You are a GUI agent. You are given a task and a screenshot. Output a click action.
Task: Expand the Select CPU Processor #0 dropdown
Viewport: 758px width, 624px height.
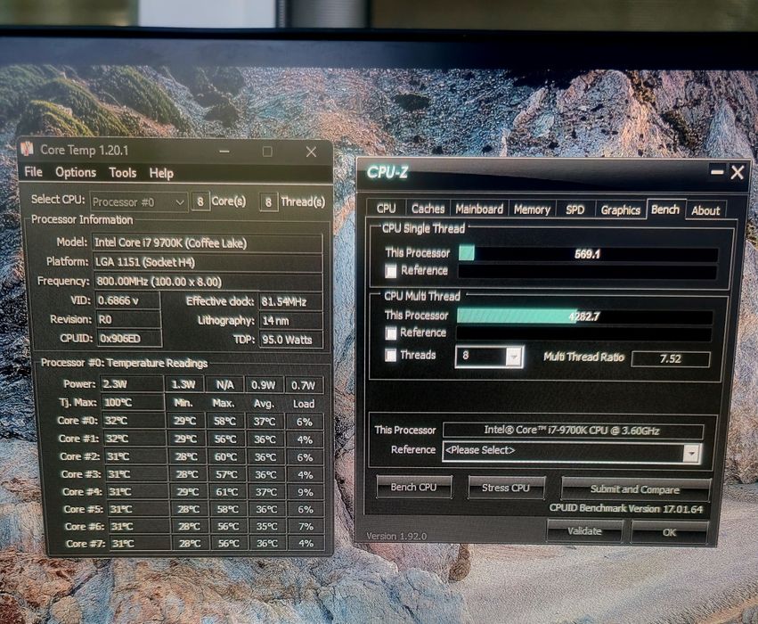click(138, 202)
